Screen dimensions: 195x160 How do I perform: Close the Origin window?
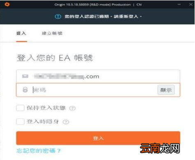pyautogui.click(x=190, y=5)
